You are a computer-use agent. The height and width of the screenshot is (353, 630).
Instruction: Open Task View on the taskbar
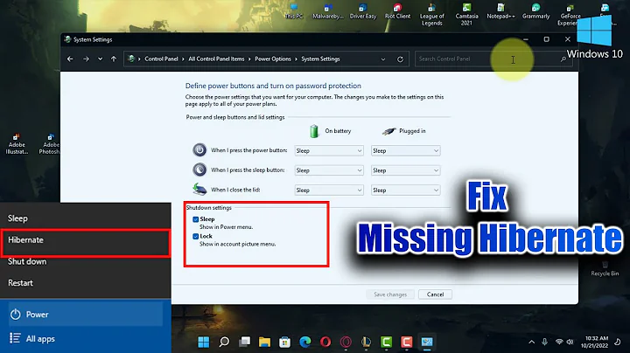(x=244, y=342)
